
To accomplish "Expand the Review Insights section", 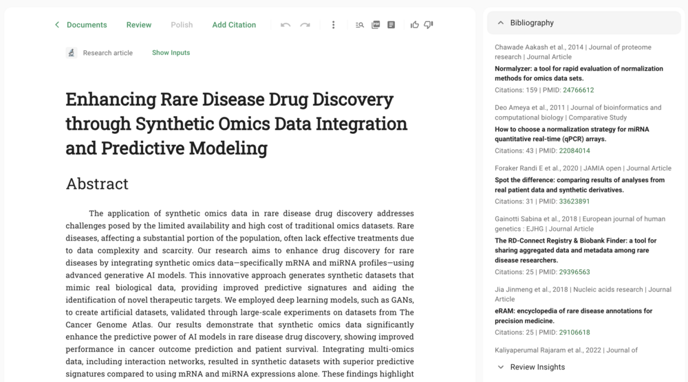I will 501,367.
